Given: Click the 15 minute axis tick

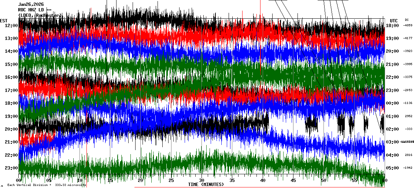Looking at the screenshot, I should [110, 180].
